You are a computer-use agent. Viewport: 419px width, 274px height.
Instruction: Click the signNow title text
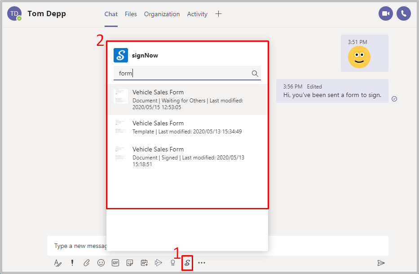(145, 55)
